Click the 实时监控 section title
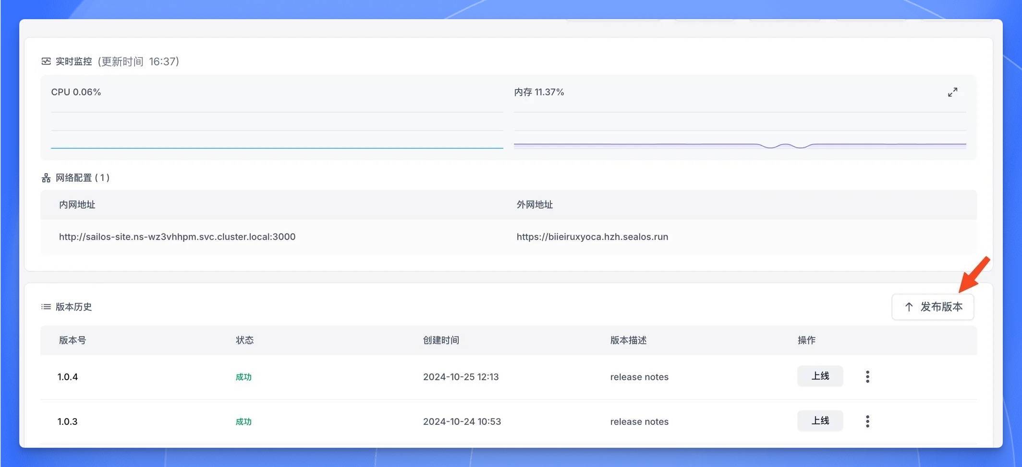 click(x=73, y=61)
